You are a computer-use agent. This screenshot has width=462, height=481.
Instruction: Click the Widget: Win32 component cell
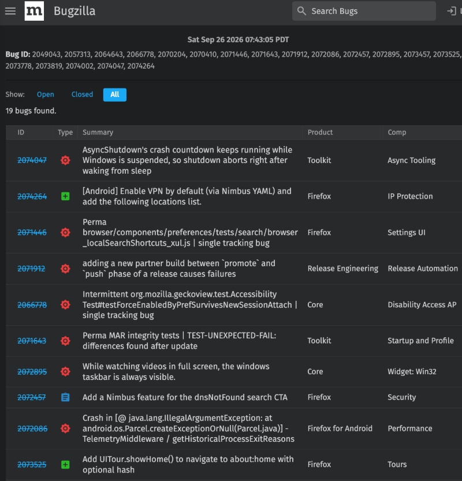pos(412,372)
